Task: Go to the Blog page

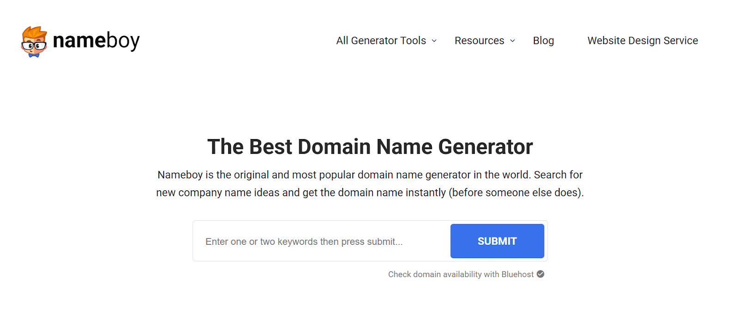Action: (x=543, y=41)
